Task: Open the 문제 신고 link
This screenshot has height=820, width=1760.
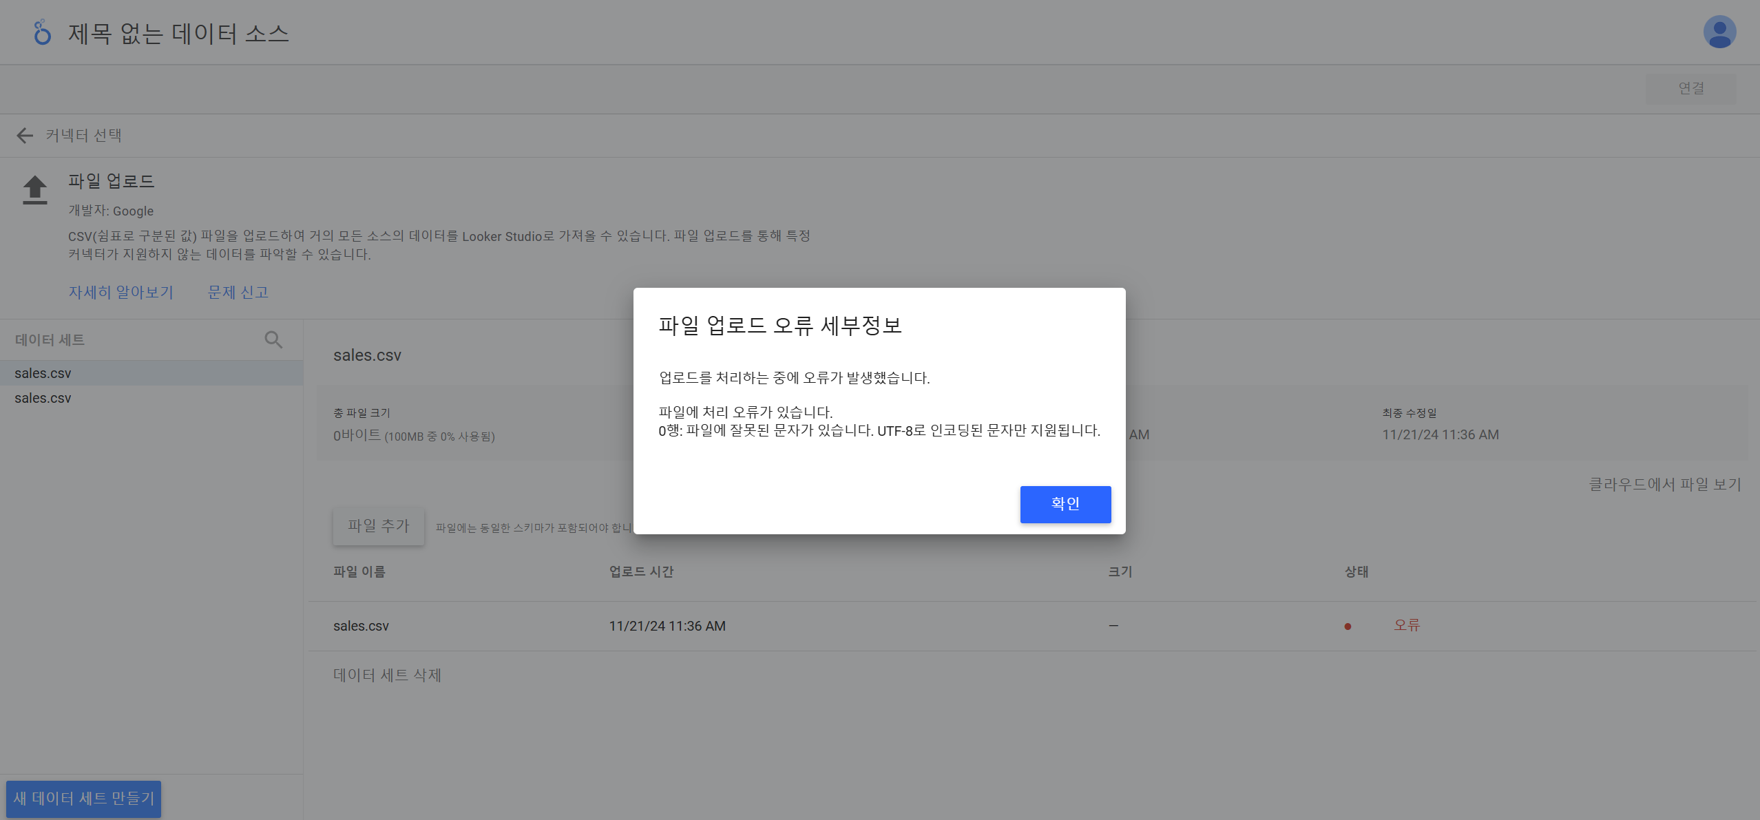Action: pos(238,293)
